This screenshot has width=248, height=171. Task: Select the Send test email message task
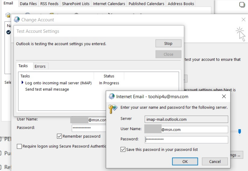coord(47,89)
